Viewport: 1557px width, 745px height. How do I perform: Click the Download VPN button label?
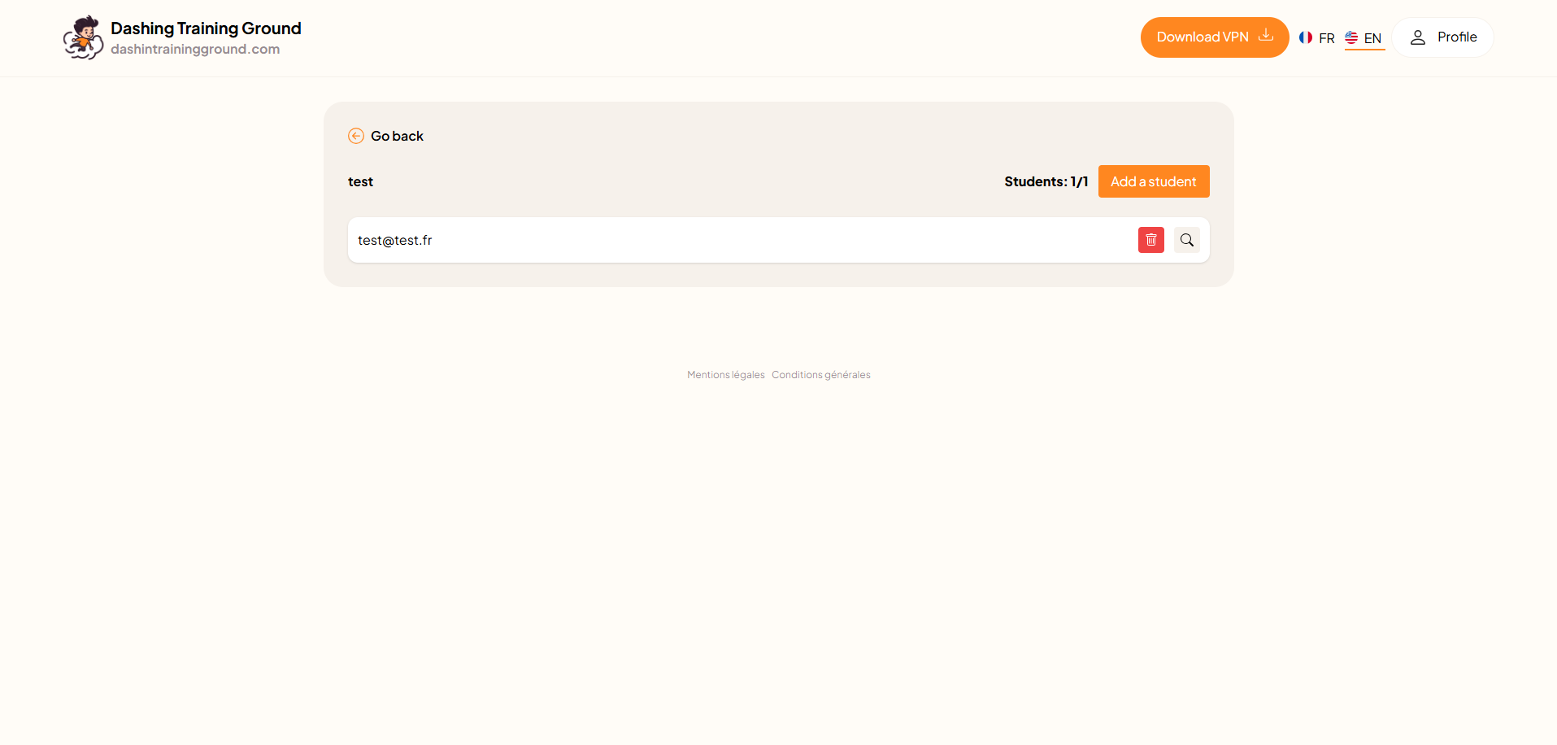[x=1202, y=37]
